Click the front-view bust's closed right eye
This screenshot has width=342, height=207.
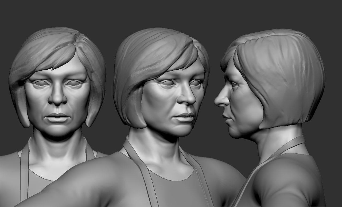pos(41,83)
